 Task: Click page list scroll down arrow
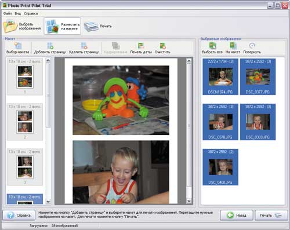48,202
